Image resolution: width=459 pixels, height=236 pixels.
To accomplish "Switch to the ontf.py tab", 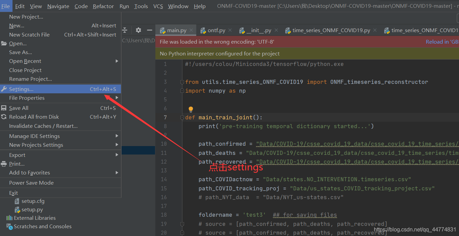I will pyautogui.click(x=216, y=30).
